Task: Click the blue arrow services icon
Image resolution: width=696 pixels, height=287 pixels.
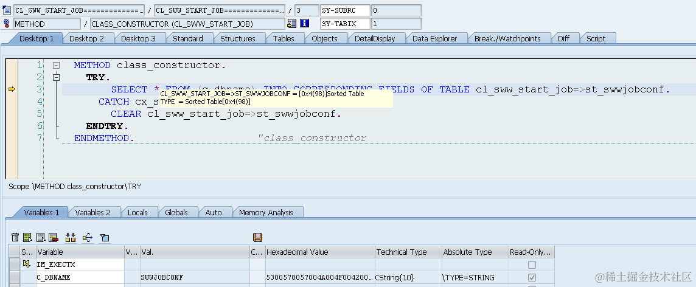Action: point(88,237)
